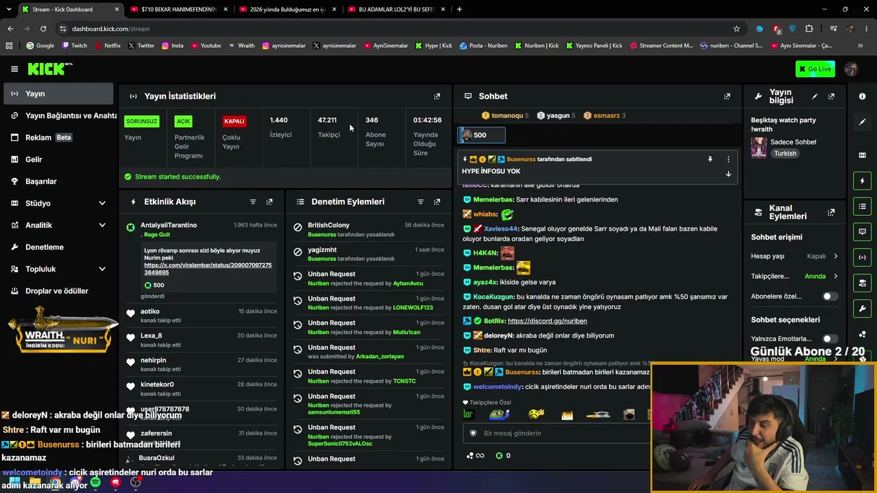Click the wrench icon in the right rail
This screenshot has width=877, height=493.
click(862, 308)
